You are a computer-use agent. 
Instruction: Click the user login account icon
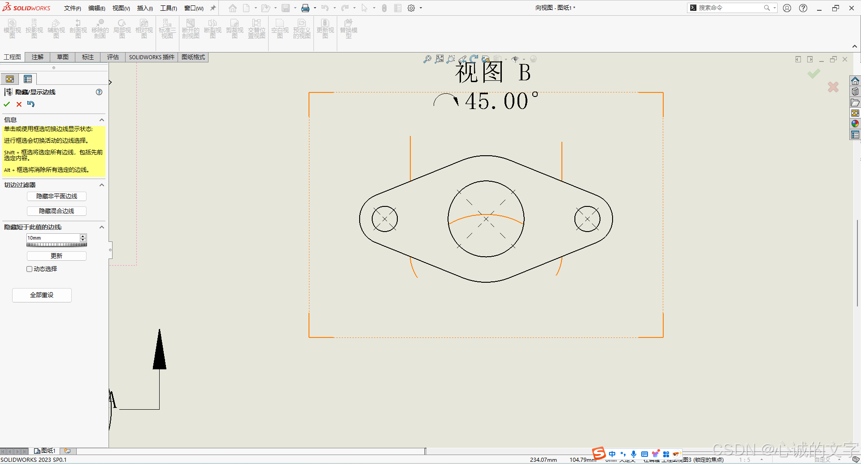pyautogui.click(x=787, y=8)
